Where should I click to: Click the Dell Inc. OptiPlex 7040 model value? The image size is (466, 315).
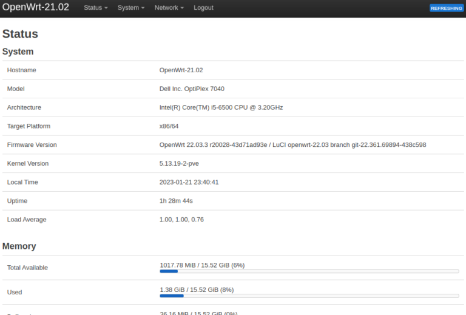click(192, 89)
